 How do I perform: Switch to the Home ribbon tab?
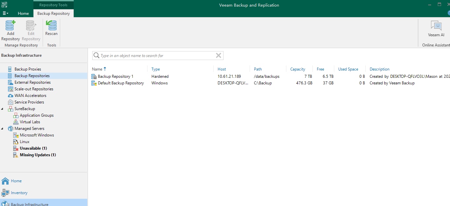23,14
